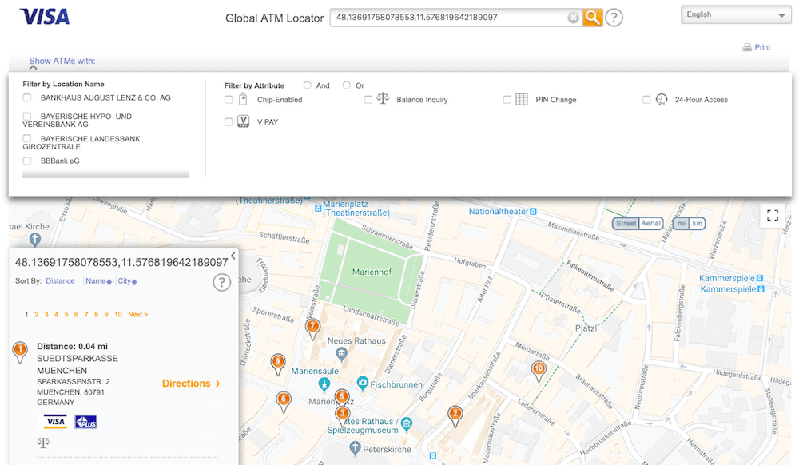Screen dimensions: 799x465
Task: Select map pin number 10
Action: (539, 372)
